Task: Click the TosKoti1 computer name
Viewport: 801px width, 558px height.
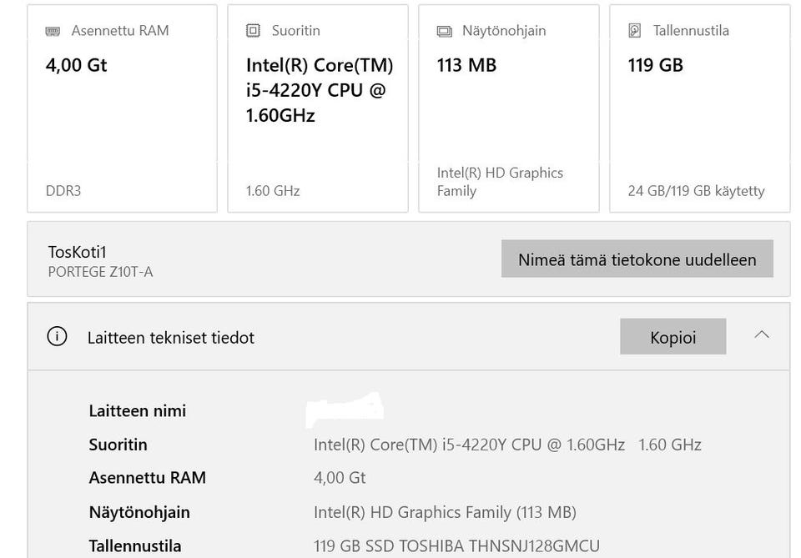Action: [x=78, y=252]
